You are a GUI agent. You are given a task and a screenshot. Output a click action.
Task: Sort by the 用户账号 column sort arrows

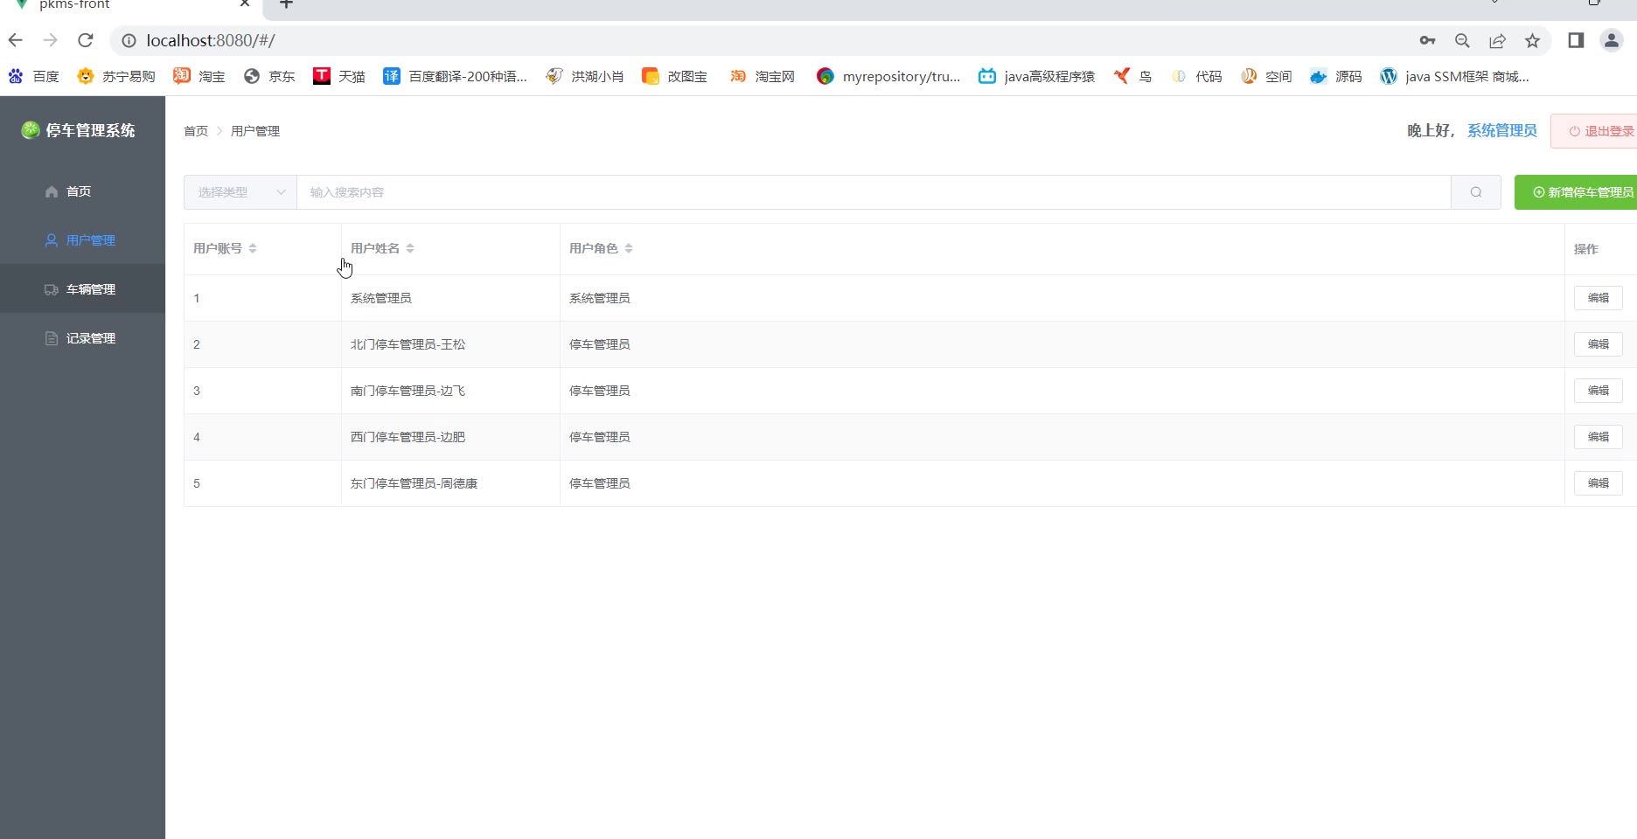coord(253,249)
